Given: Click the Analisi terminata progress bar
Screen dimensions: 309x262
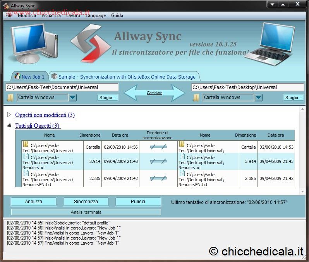Looking at the screenshot, I should 86,212.
